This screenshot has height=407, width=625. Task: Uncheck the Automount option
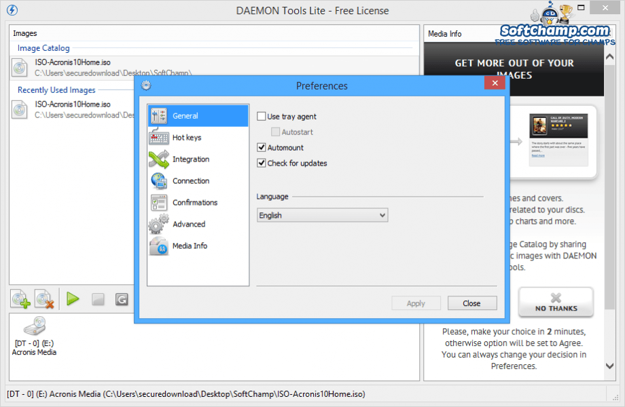tap(262, 148)
